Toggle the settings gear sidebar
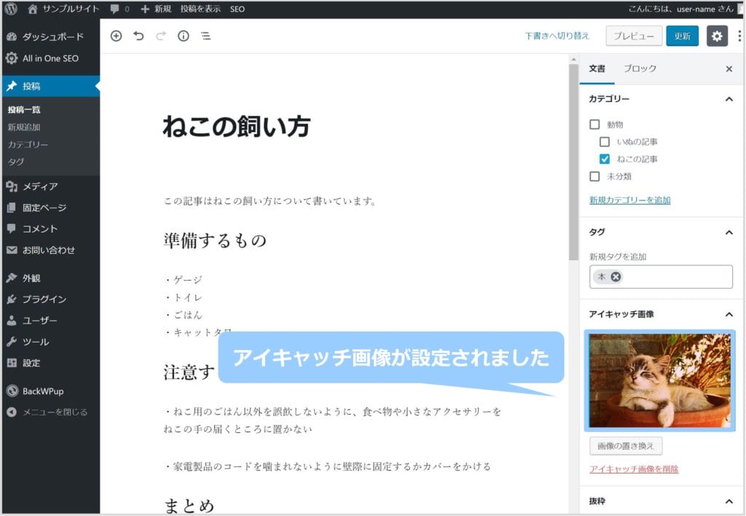This screenshot has width=746, height=516. point(717,36)
